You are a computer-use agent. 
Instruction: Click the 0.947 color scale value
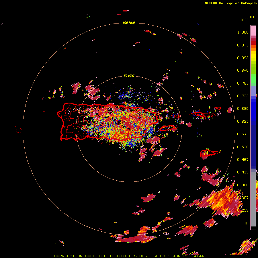243,45
